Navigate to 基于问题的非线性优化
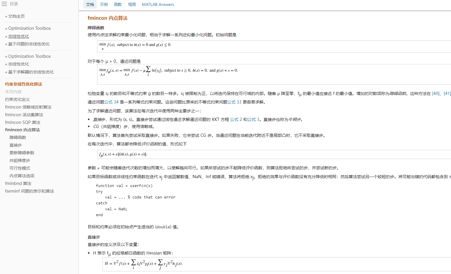451x274 pixels. point(29,44)
